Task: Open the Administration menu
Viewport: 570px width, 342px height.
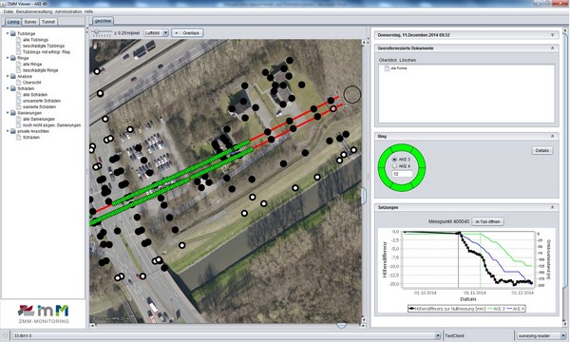Action: click(x=68, y=11)
